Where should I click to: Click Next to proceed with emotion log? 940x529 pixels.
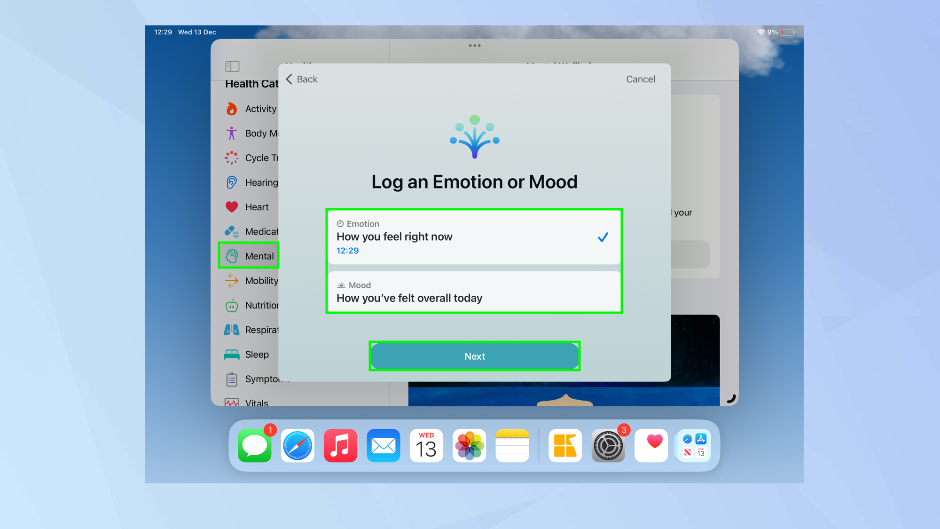coord(475,356)
